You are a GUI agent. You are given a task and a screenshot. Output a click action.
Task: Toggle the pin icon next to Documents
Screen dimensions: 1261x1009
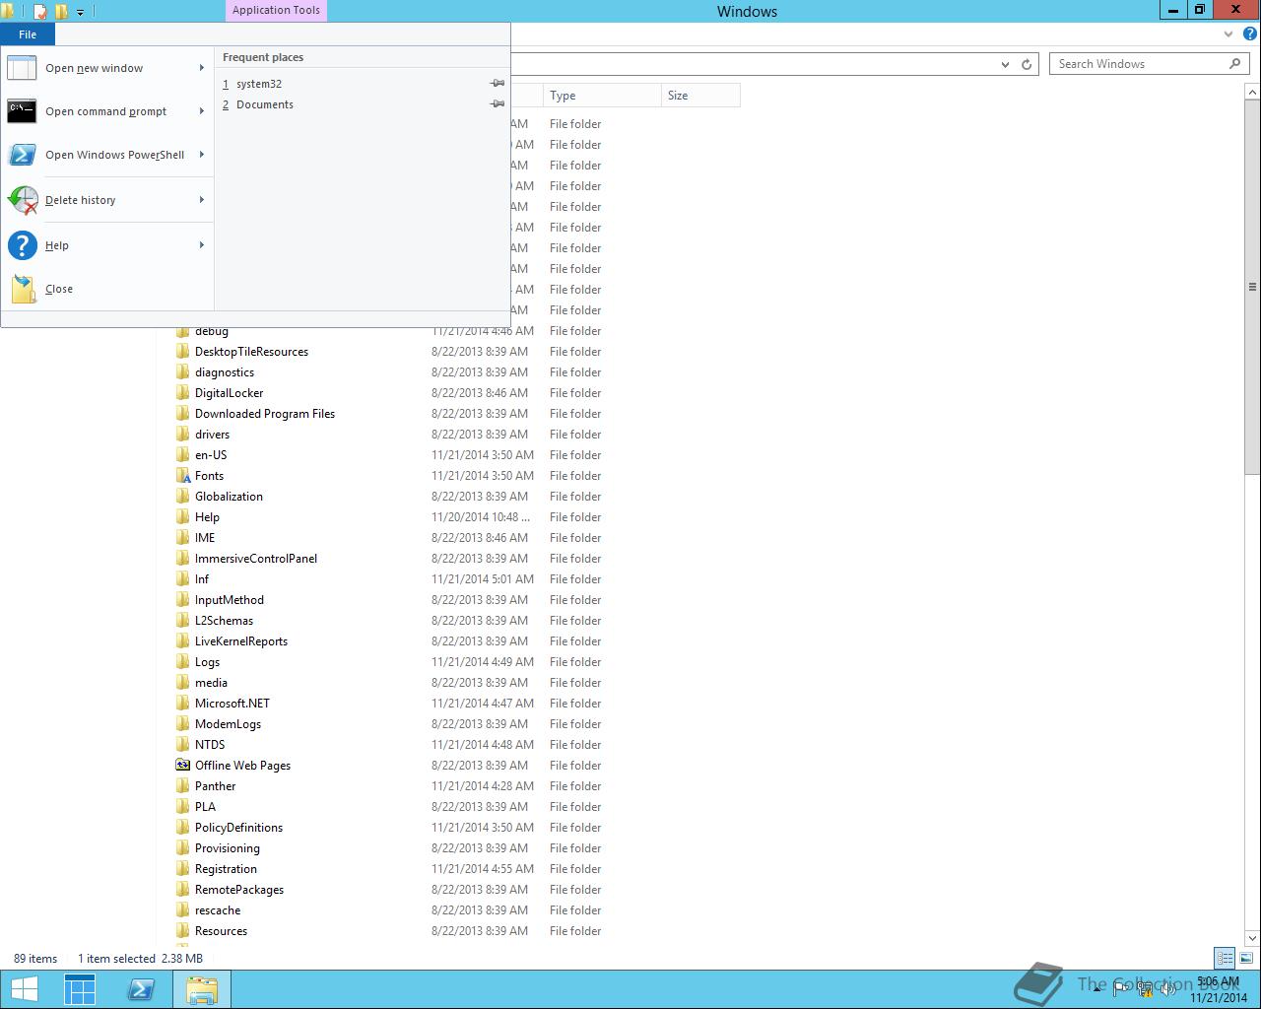pyautogui.click(x=498, y=104)
